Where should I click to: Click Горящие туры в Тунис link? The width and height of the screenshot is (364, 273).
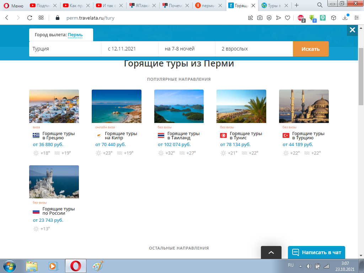point(246,135)
